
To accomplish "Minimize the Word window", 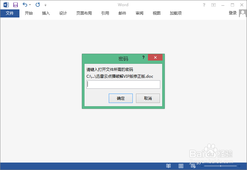I will click(223, 5).
